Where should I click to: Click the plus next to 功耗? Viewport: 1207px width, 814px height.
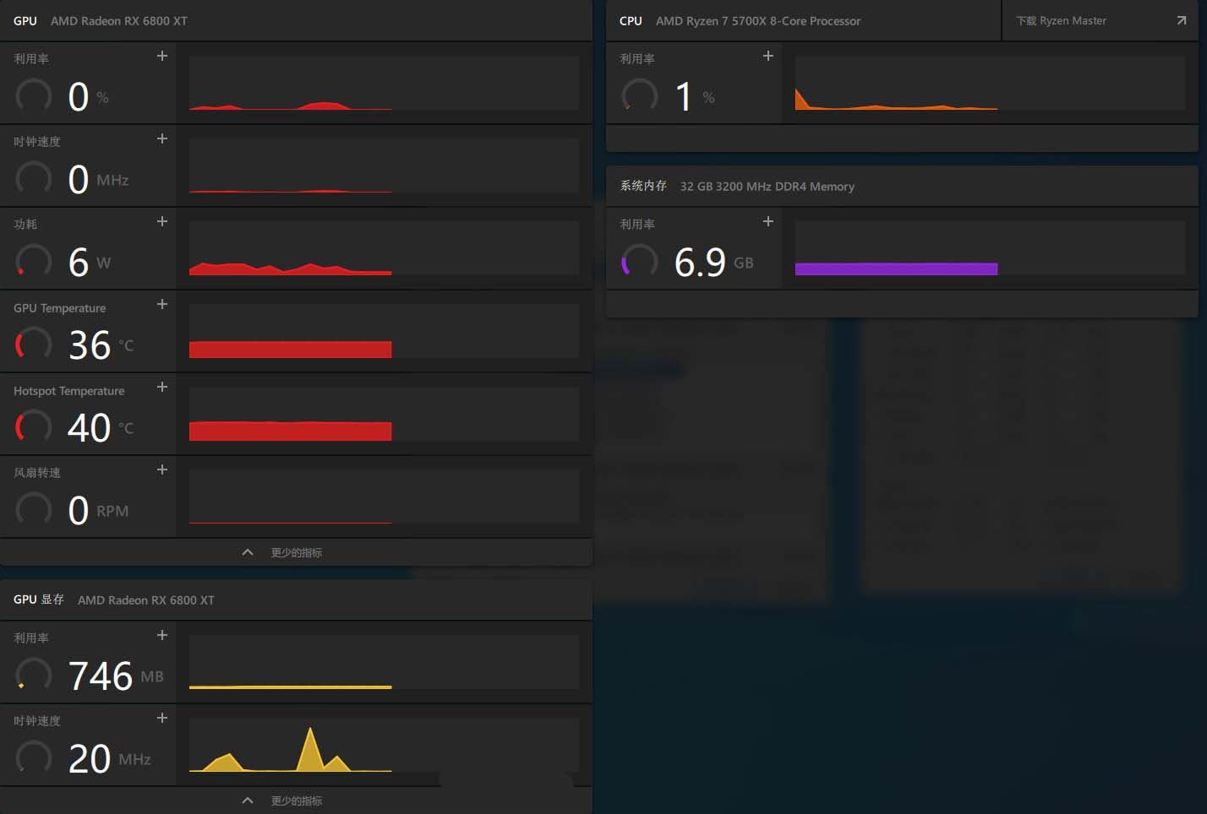click(x=162, y=222)
